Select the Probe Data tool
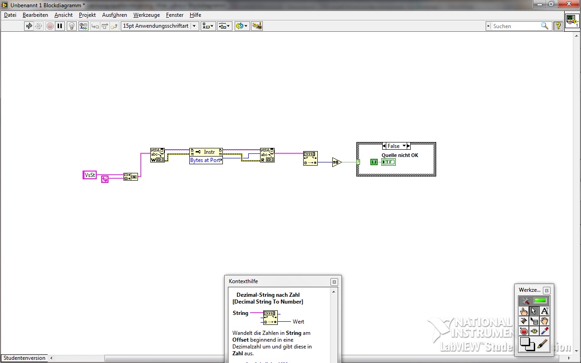 pyautogui.click(x=534, y=331)
